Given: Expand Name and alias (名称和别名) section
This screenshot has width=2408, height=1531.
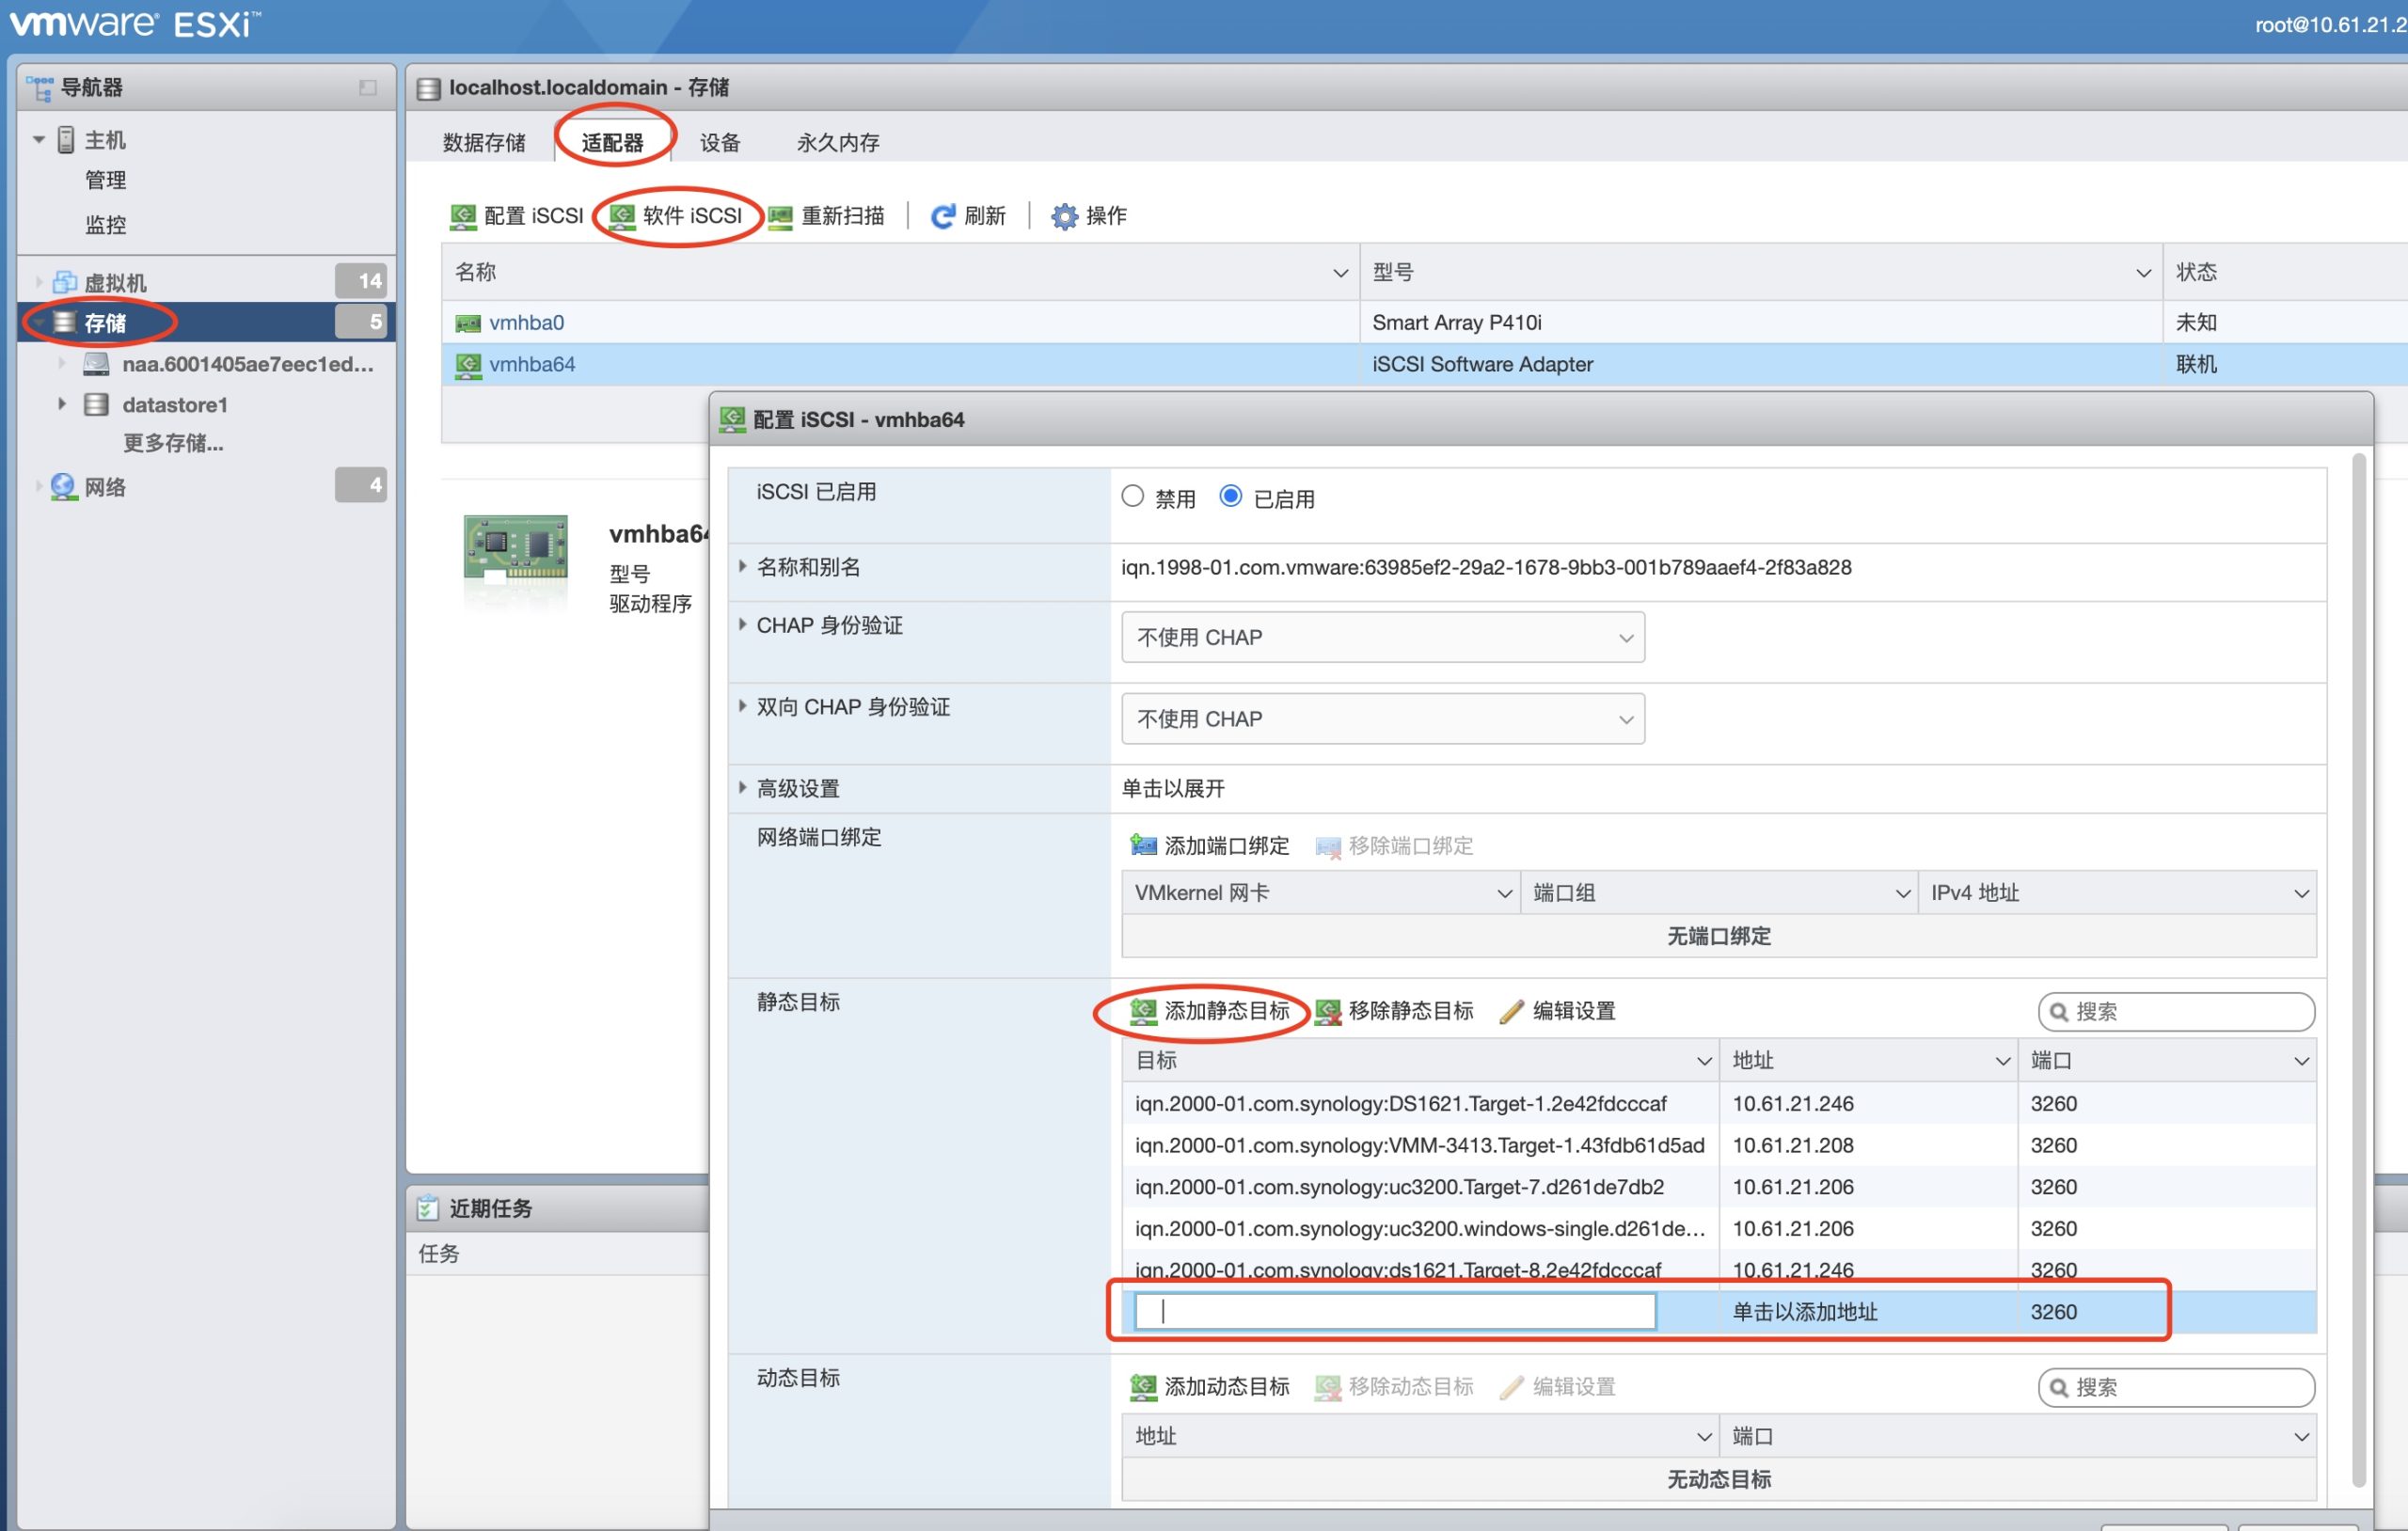Looking at the screenshot, I should [742, 566].
